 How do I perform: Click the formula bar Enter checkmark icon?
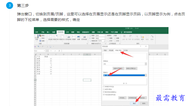pyautogui.click(x=55, y=51)
